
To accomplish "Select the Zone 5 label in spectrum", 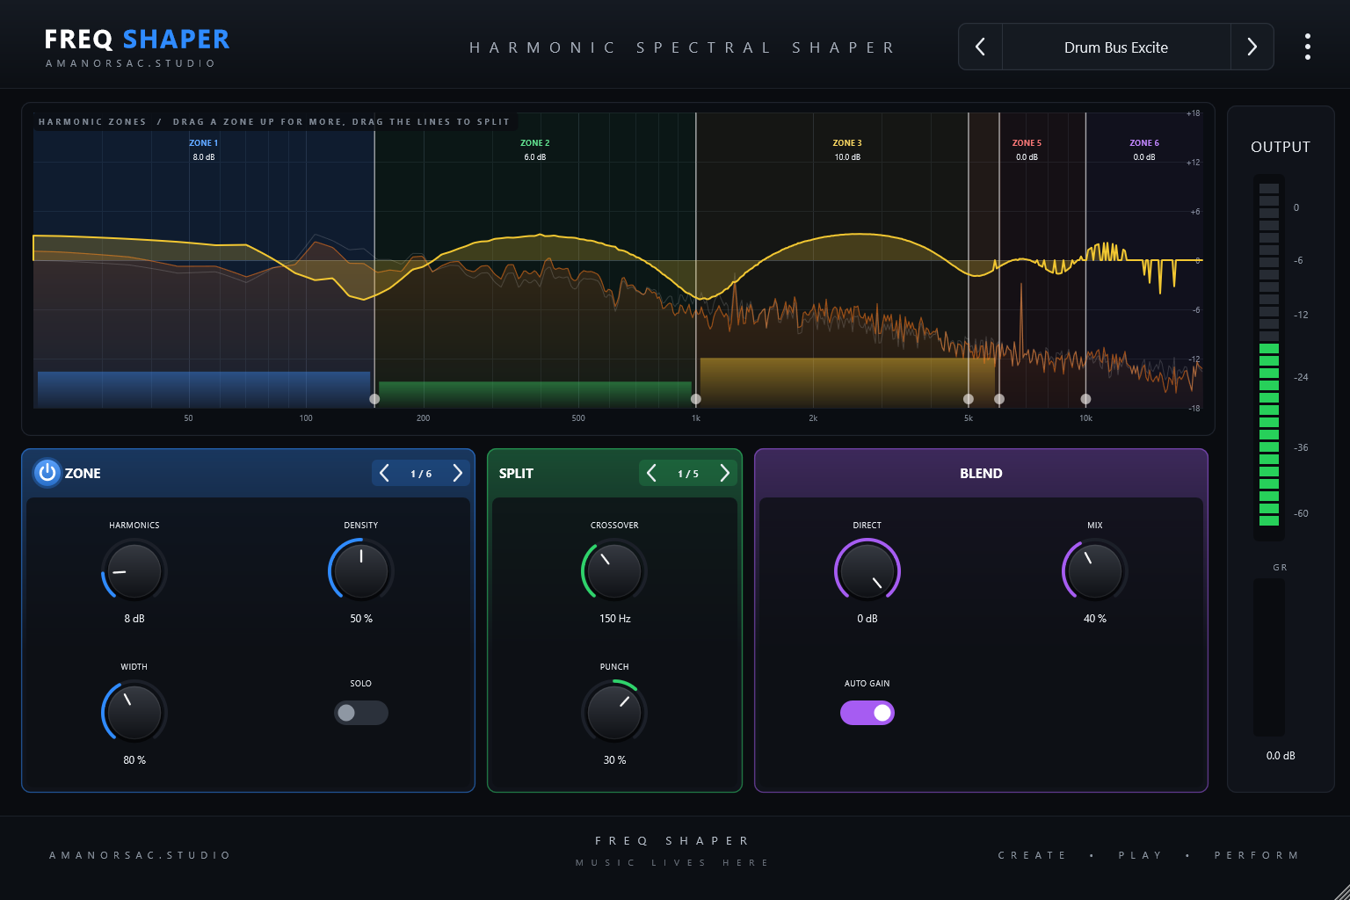I will [1027, 142].
